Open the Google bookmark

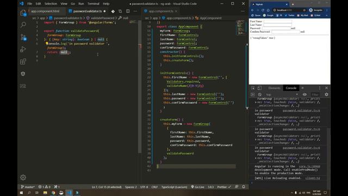point(268,15)
